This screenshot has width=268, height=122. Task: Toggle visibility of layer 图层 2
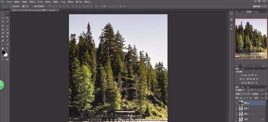click(236, 108)
